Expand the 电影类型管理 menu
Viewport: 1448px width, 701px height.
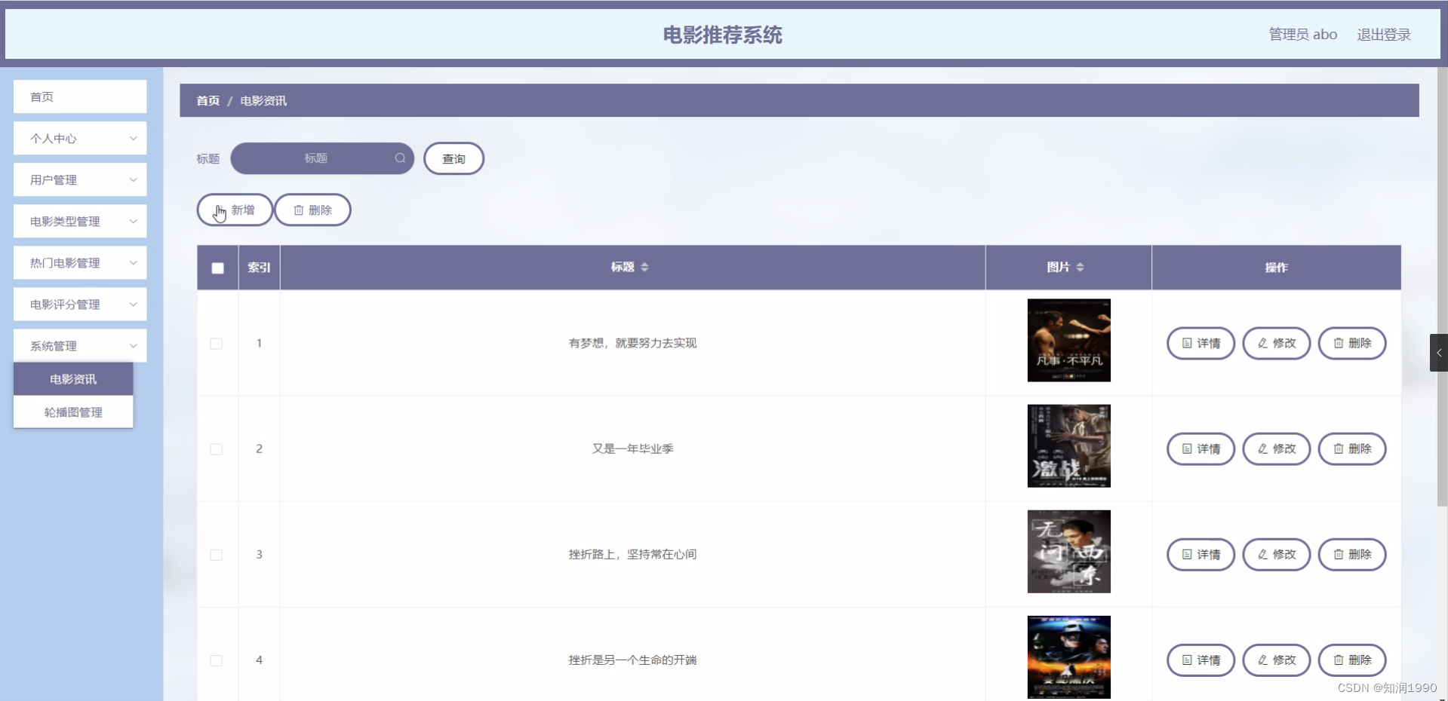pos(79,221)
